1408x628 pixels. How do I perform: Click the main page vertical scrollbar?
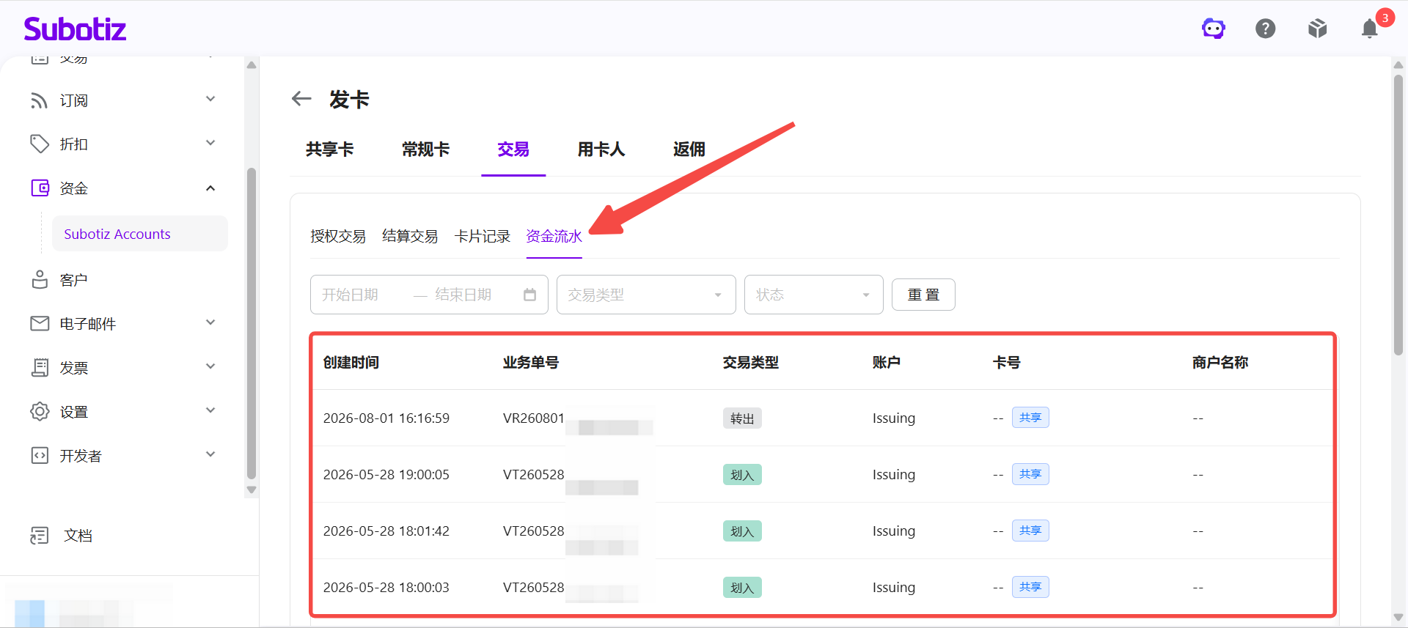click(x=1398, y=215)
